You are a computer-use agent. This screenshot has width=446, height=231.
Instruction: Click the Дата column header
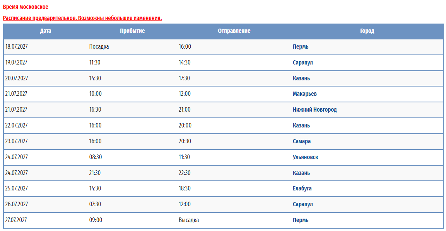click(x=46, y=31)
